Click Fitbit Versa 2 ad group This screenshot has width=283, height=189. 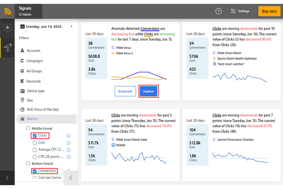pos(125,53)
